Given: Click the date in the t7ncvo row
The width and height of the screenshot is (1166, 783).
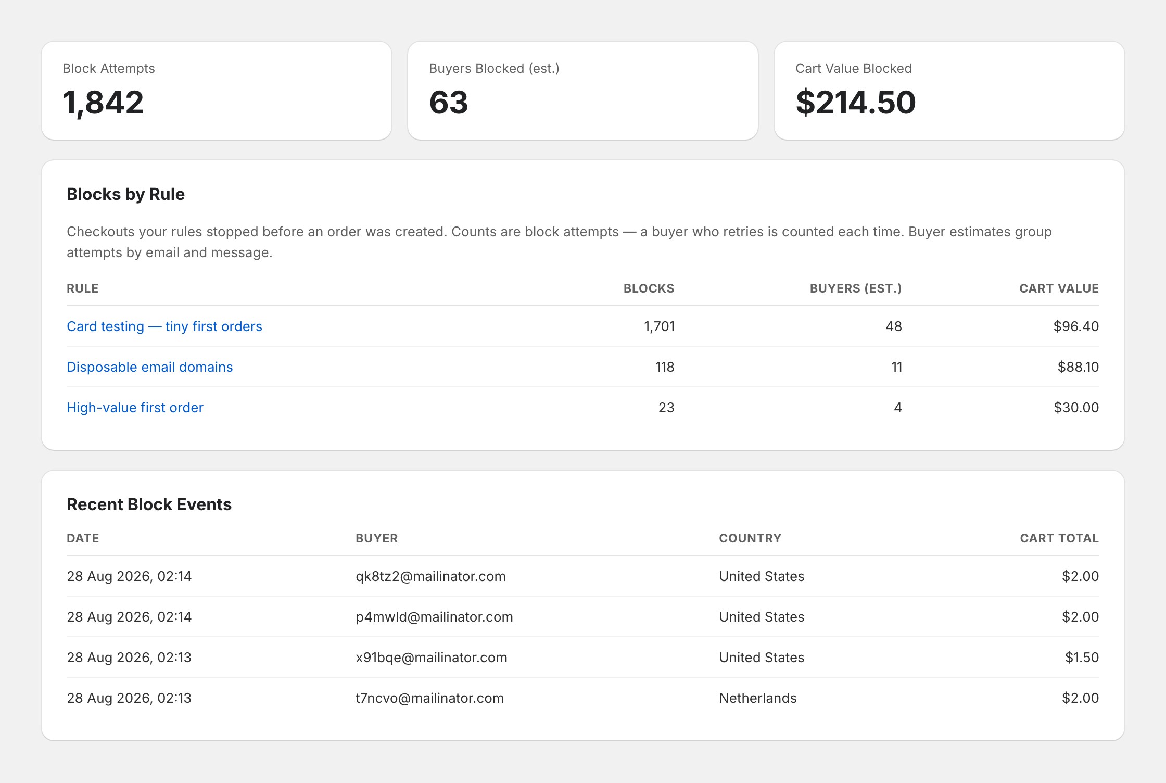Looking at the screenshot, I should [129, 698].
